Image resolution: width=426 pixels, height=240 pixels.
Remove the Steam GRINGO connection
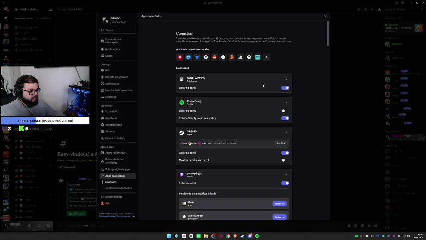point(287,133)
